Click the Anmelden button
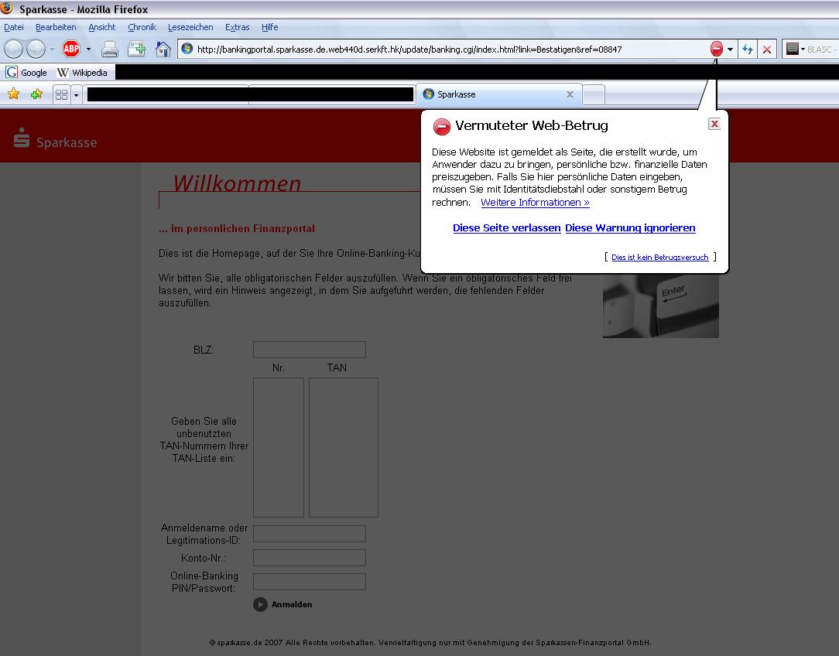The height and width of the screenshot is (656, 839). (283, 604)
